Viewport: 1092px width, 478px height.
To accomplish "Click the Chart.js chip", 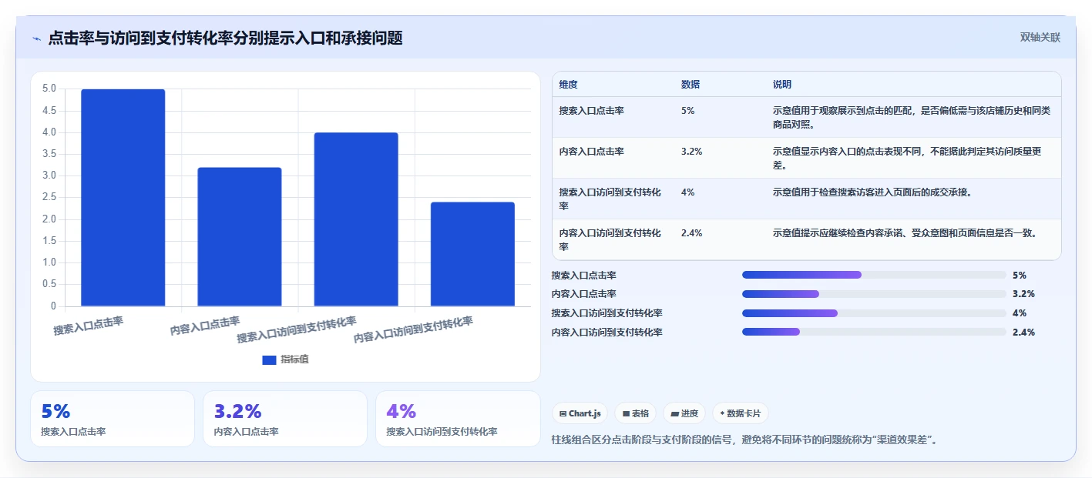I will [580, 413].
